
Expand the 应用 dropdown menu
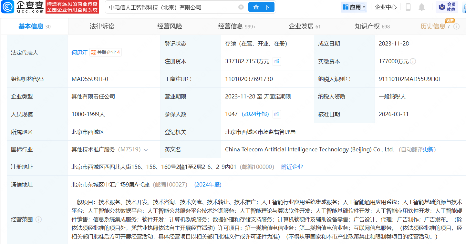(354, 7)
